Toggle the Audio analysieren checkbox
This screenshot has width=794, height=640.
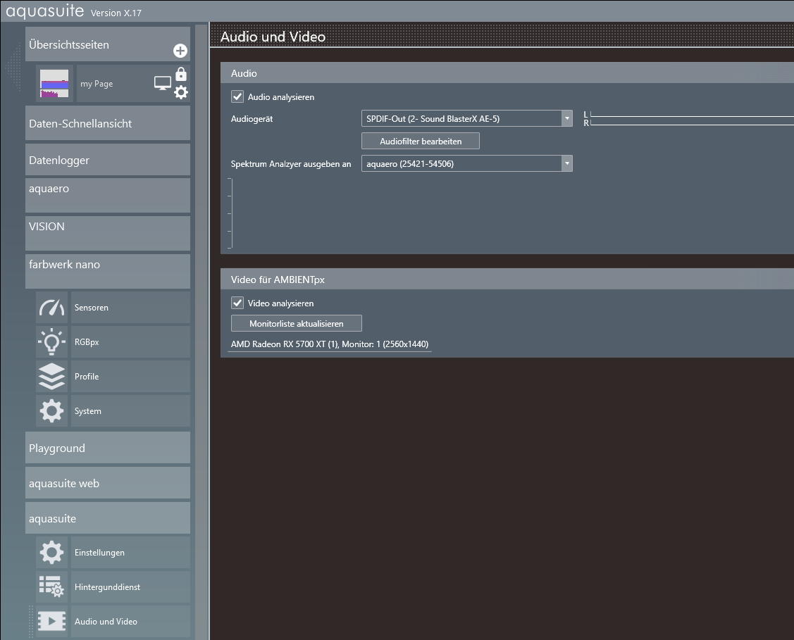pyautogui.click(x=237, y=97)
